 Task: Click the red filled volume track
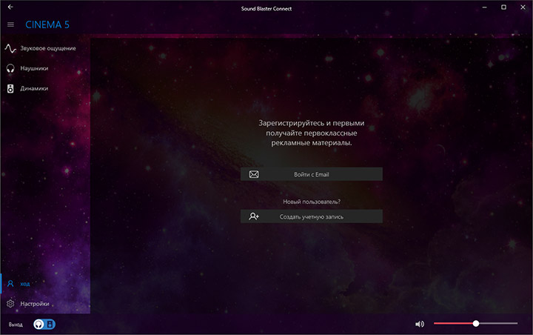tap(453, 323)
